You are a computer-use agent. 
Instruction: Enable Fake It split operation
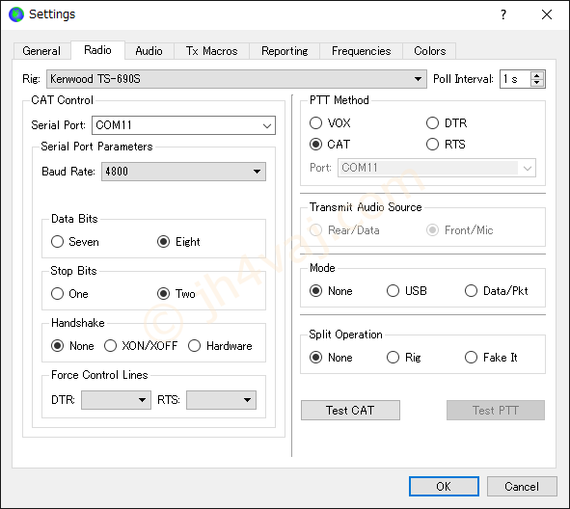click(x=471, y=357)
